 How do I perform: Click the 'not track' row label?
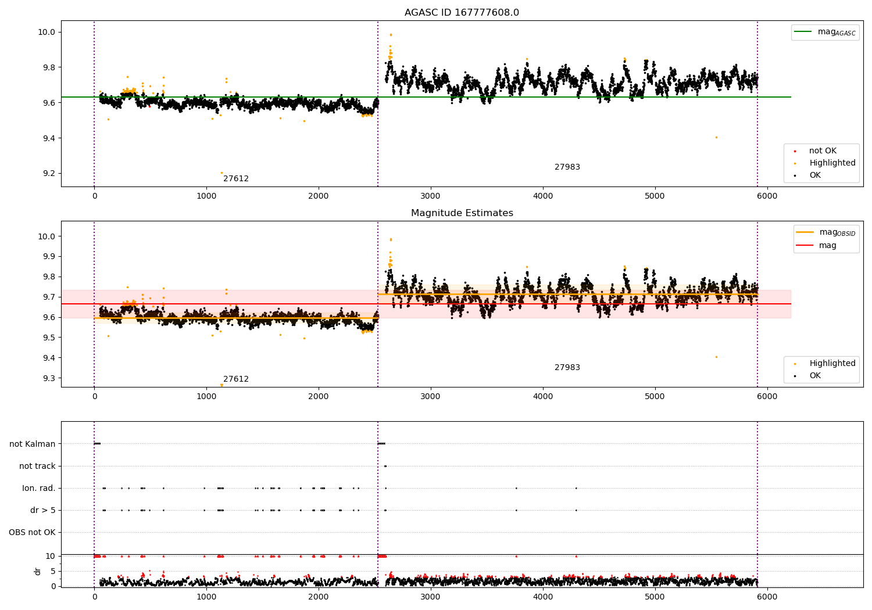tap(37, 466)
